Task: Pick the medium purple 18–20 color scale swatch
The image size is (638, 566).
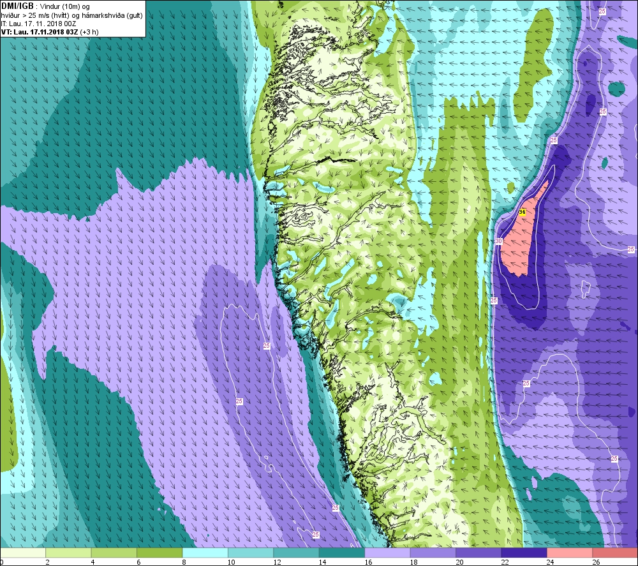Action: (433, 553)
